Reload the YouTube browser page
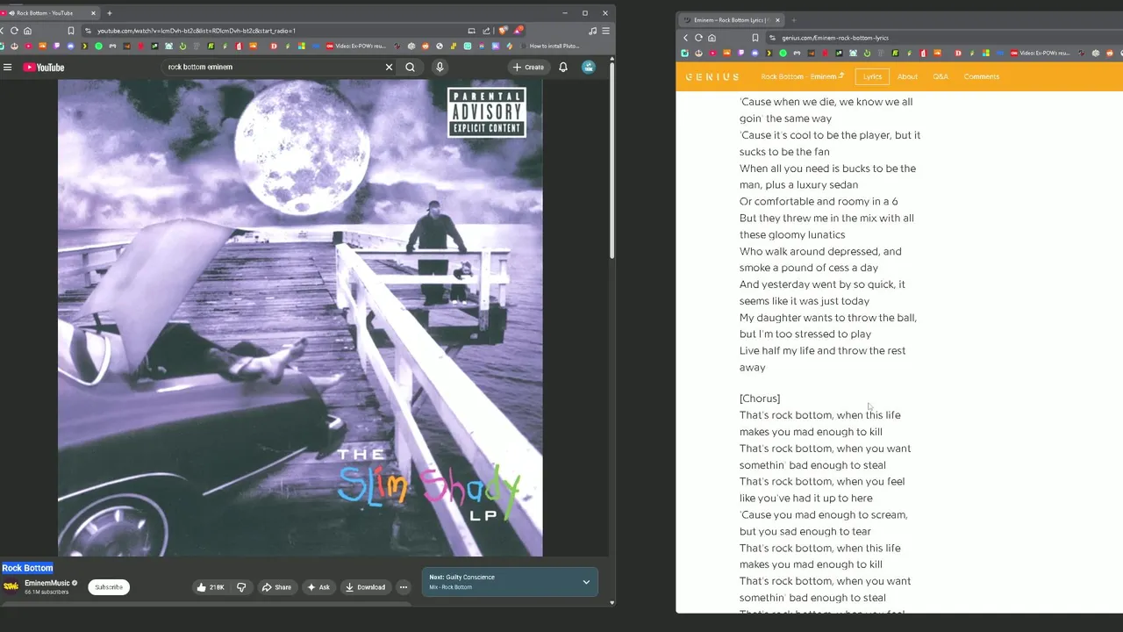1123x632 pixels. [x=14, y=31]
